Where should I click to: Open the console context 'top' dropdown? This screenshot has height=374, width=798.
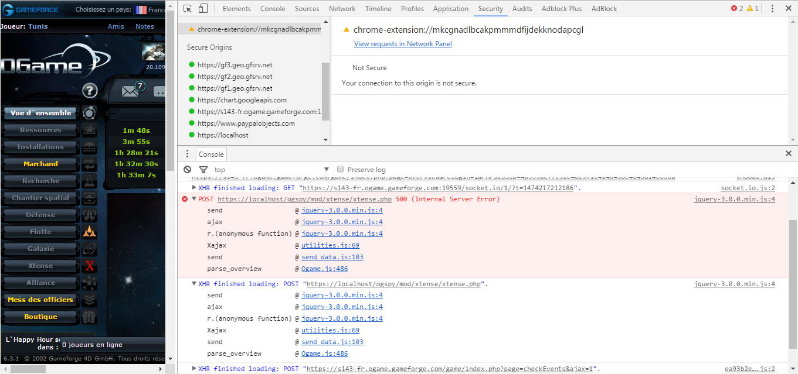tap(271, 170)
